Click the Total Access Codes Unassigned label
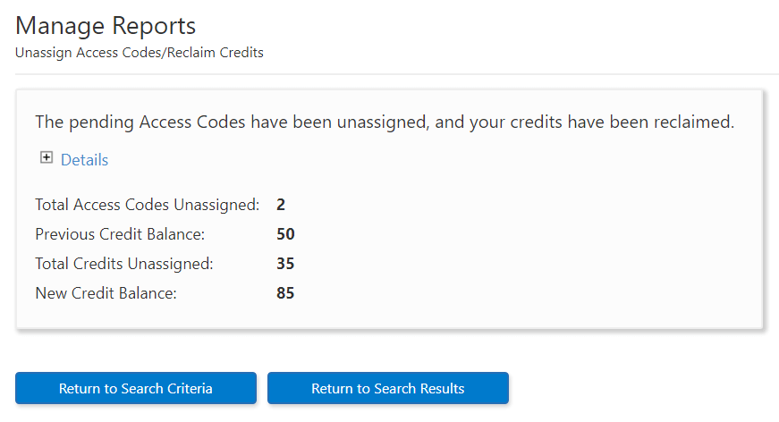This screenshot has height=422, width=779. [x=147, y=205]
